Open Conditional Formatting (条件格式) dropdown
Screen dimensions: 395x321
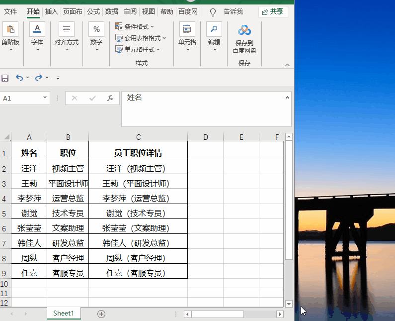[135, 26]
